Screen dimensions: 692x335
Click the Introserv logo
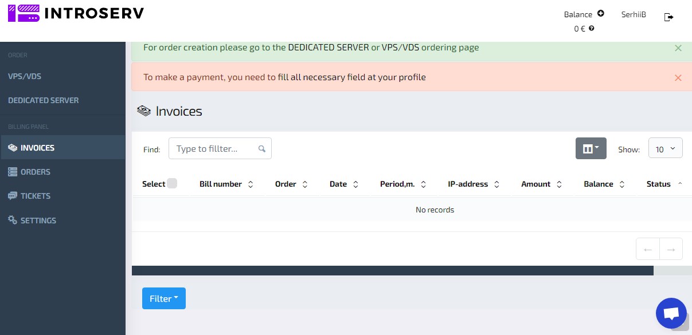tap(76, 13)
